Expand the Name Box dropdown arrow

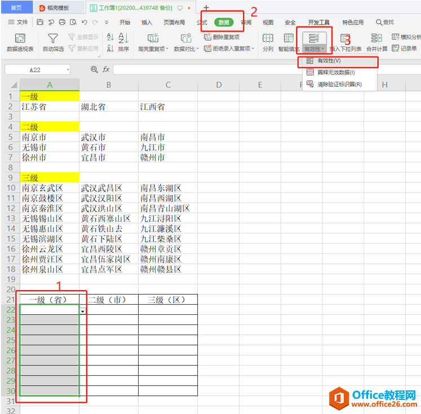click(68, 70)
